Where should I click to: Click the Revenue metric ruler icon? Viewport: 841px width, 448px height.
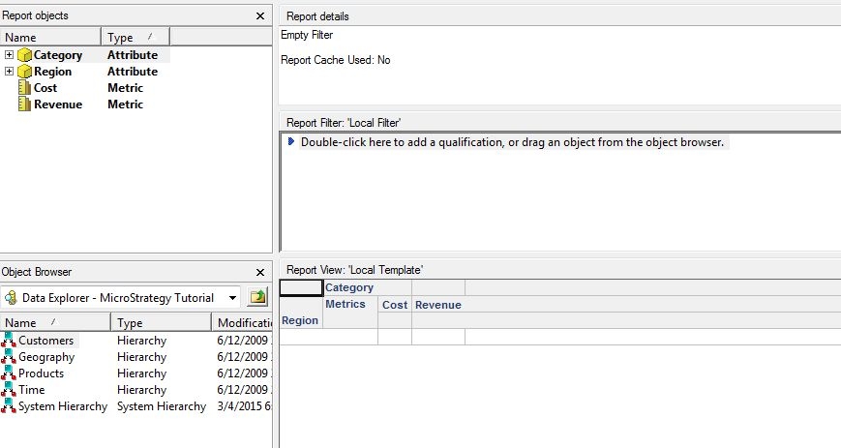point(24,105)
